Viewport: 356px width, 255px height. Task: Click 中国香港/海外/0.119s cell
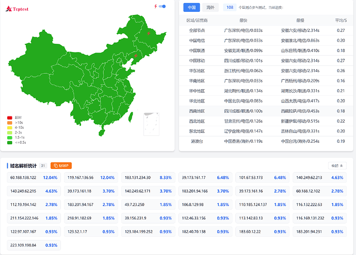[243, 142]
